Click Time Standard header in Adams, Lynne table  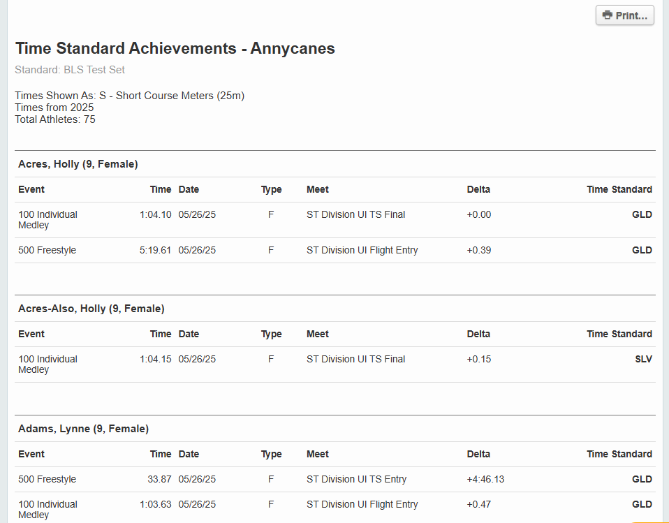pyautogui.click(x=619, y=454)
